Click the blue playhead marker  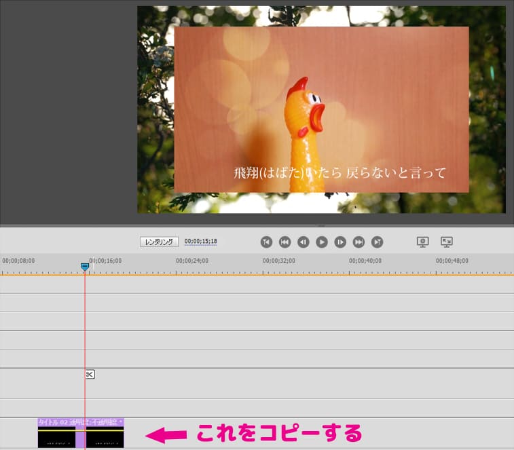[x=85, y=267]
